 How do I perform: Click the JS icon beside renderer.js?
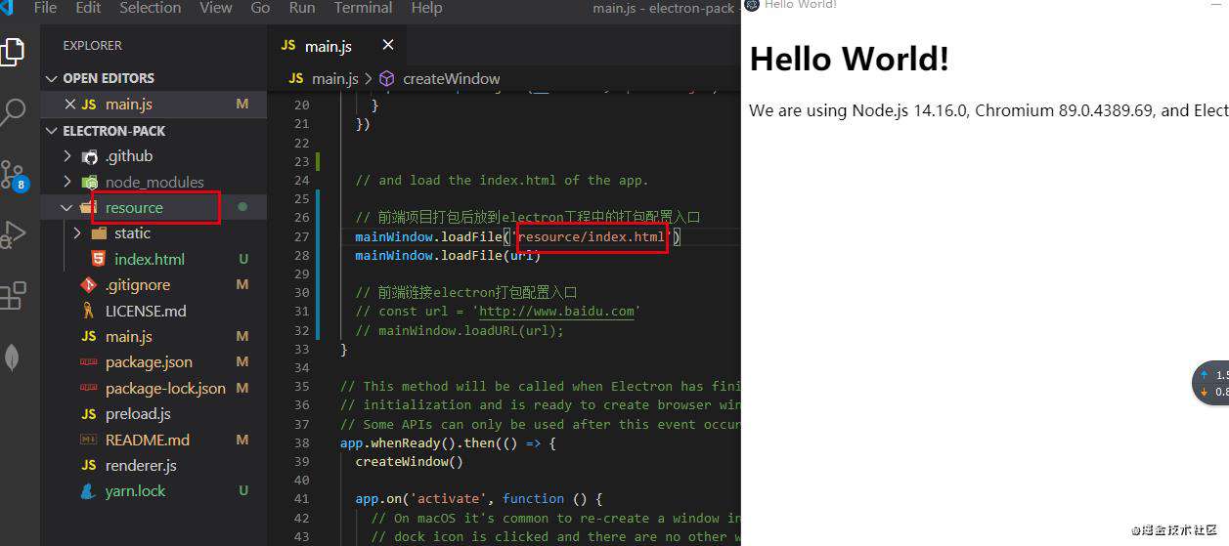pyautogui.click(x=89, y=465)
